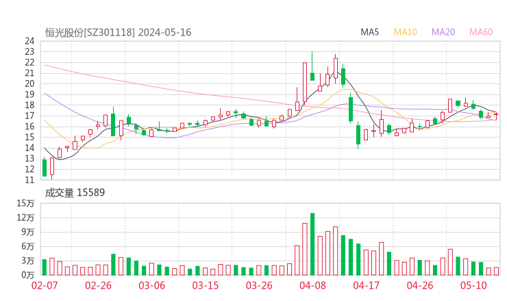Click the MA10 legend label
507x301 pixels.
405,32
